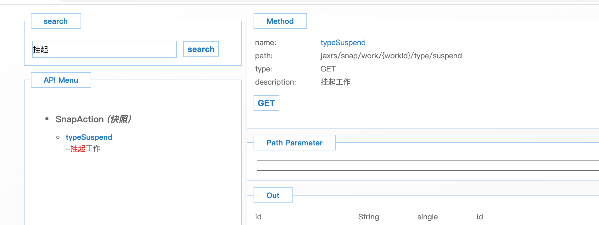599x225 pixels.
Task: Focus the empty Path Parameter input box
Action: (427, 165)
